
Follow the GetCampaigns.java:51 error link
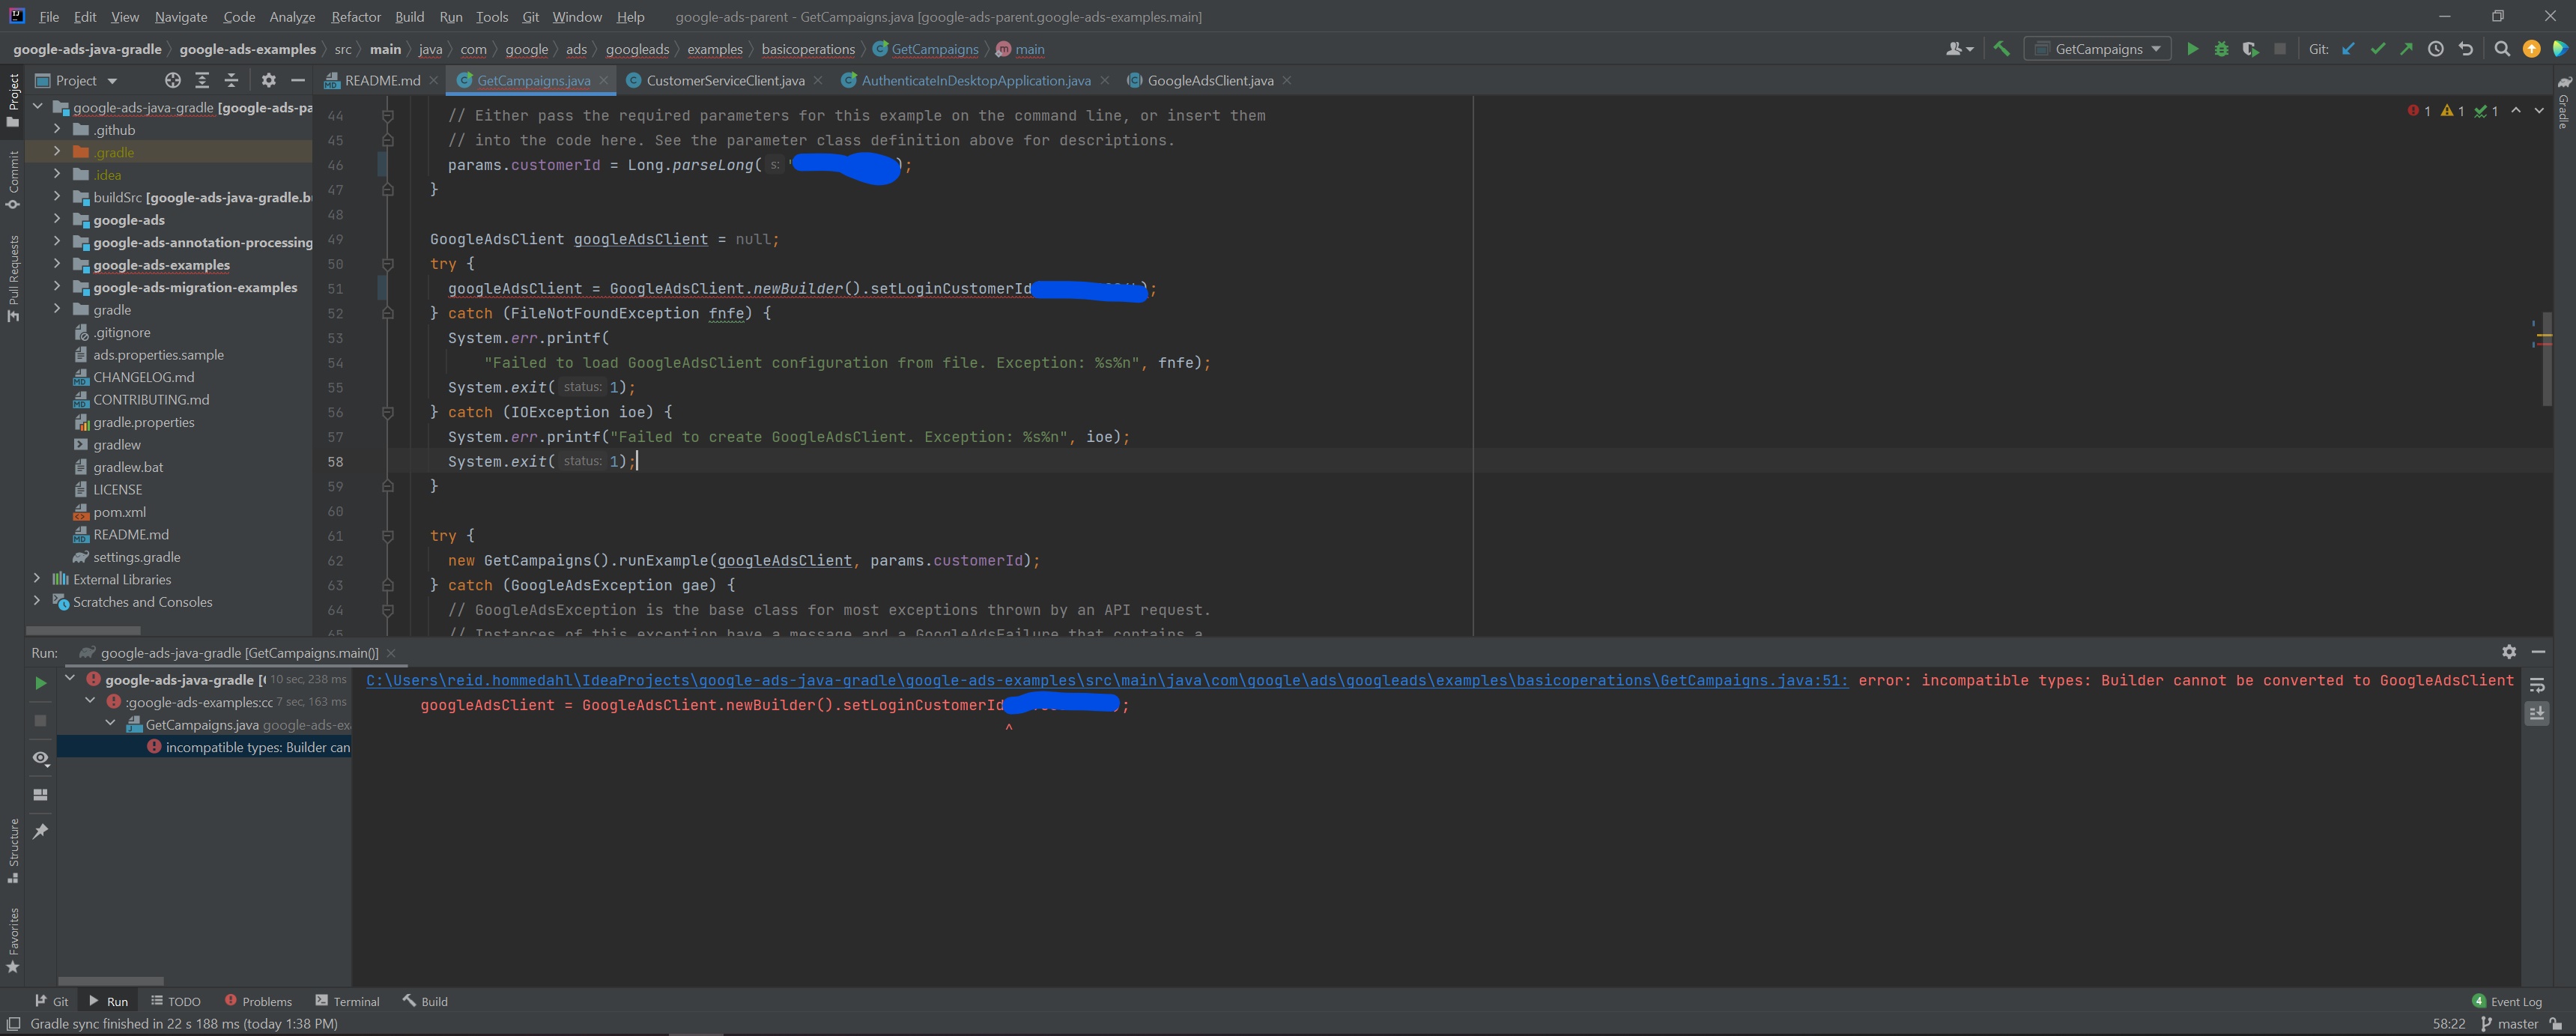click(1100, 680)
